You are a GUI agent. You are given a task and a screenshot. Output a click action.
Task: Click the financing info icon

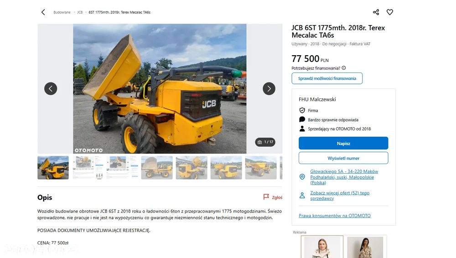pyautogui.click(x=344, y=68)
